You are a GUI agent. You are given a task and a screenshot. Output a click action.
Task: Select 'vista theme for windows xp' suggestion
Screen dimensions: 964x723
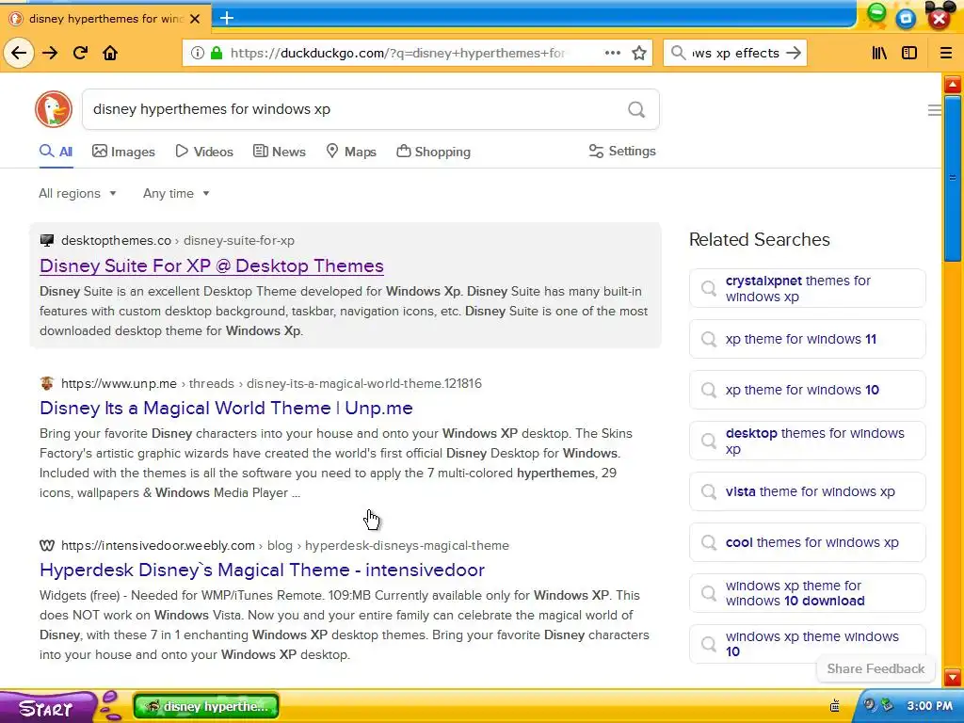[807, 491]
